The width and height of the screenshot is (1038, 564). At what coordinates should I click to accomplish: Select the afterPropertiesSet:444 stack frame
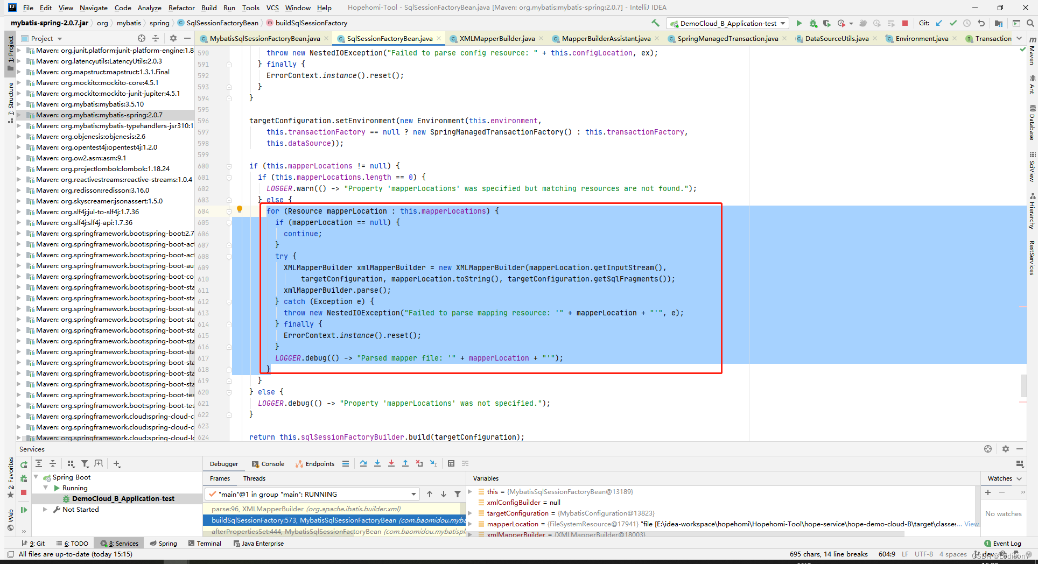point(334,531)
